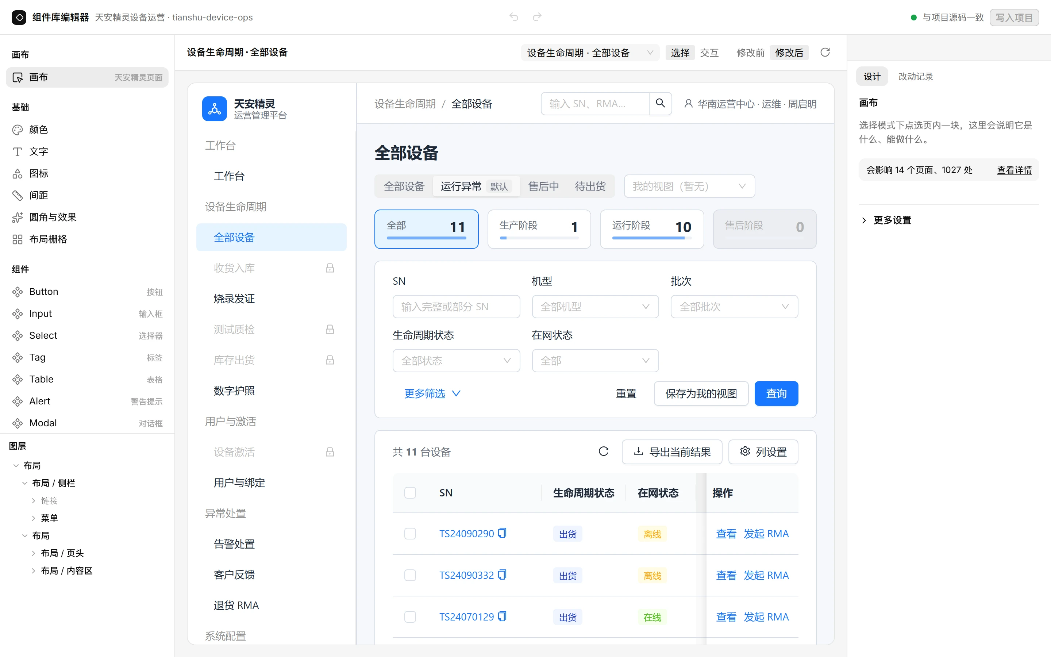The width and height of the screenshot is (1051, 657).
Task: Open the 圆角与效果 item
Action: [x=87, y=217]
